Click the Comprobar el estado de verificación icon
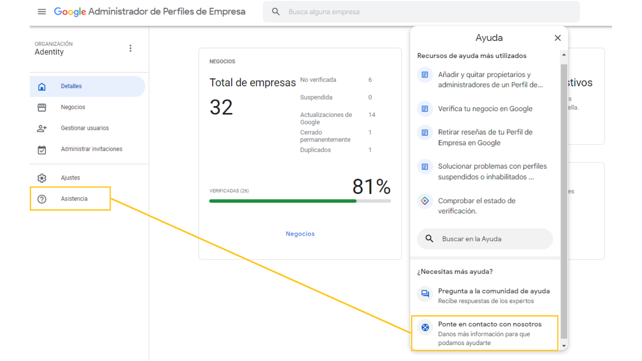This screenshot has width=642, height=361. coord(425,201)
